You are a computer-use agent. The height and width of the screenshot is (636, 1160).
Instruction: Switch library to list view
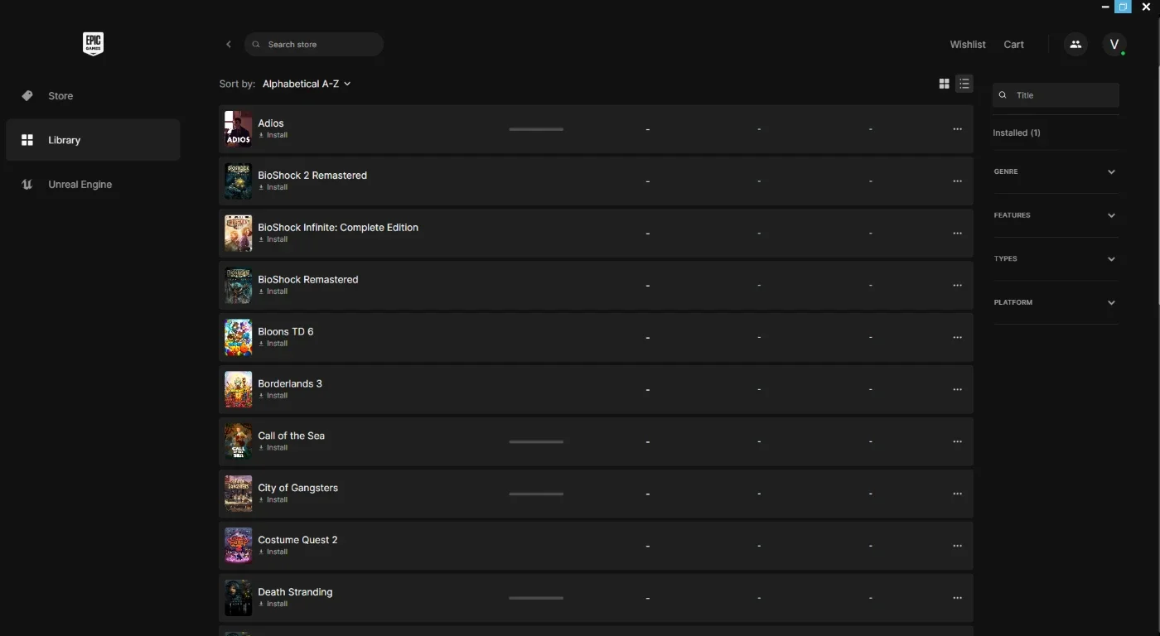964,84
